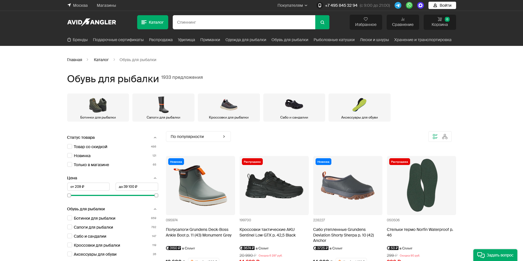Check Сапоги для рыбалки filter checkbox
Screen dimensions: 523x261
tap(70, 227)
